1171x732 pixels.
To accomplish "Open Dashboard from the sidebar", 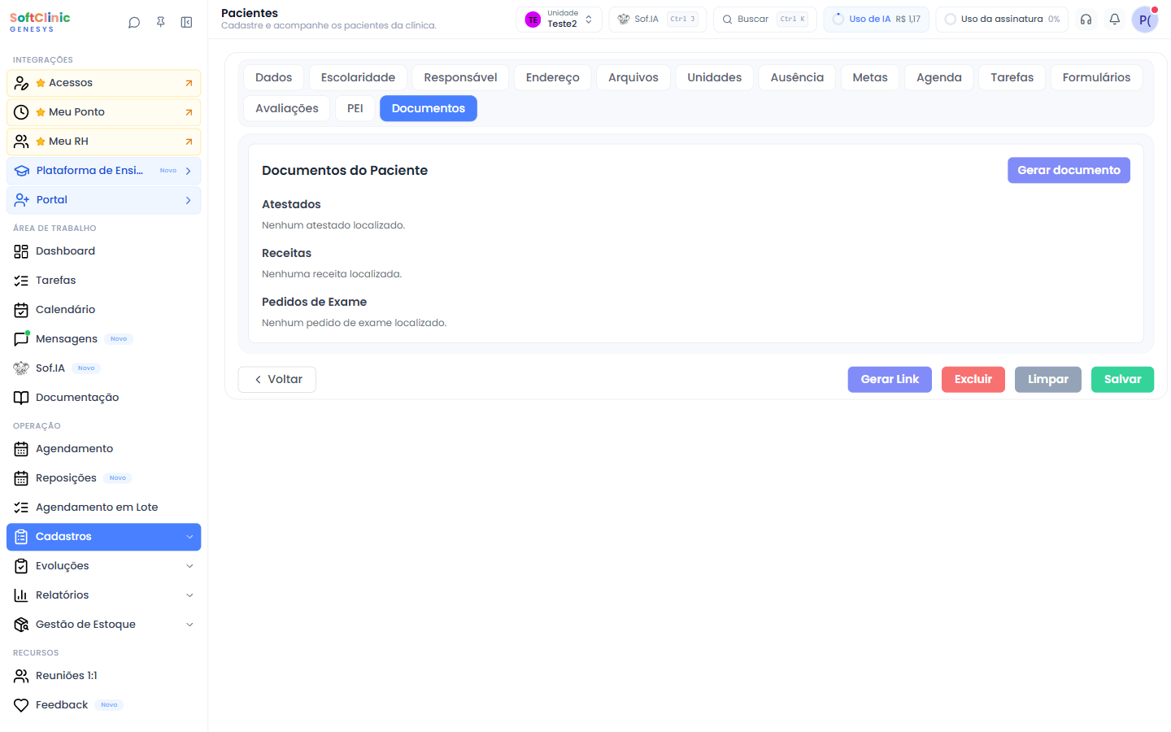I will pyautogui.click(x=104, y=251).
